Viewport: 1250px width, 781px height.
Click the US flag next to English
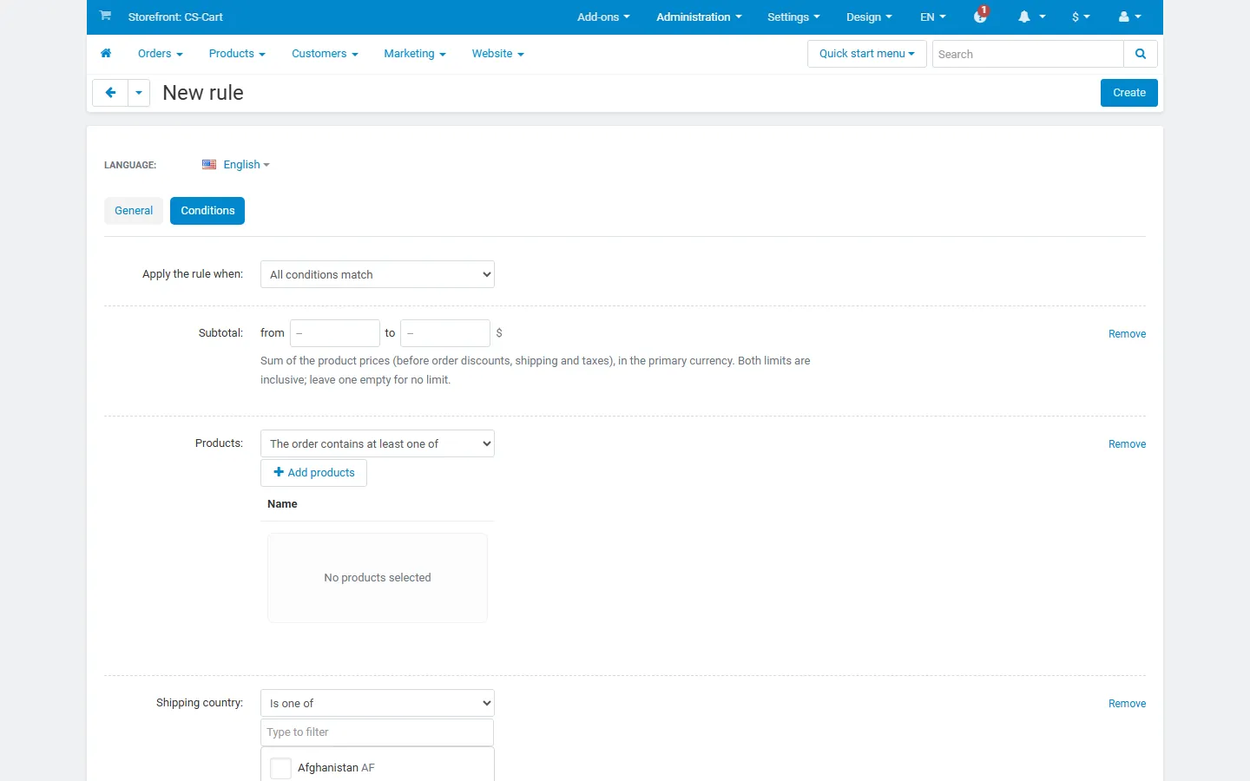pyautogui.click(x=209, y=165)
